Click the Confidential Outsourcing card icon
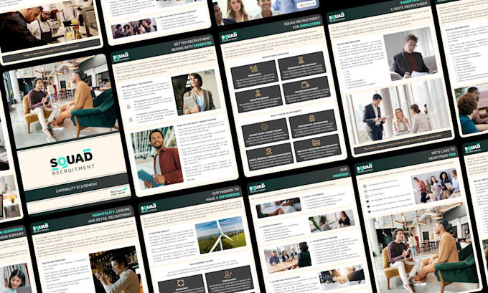 point(312,117)
